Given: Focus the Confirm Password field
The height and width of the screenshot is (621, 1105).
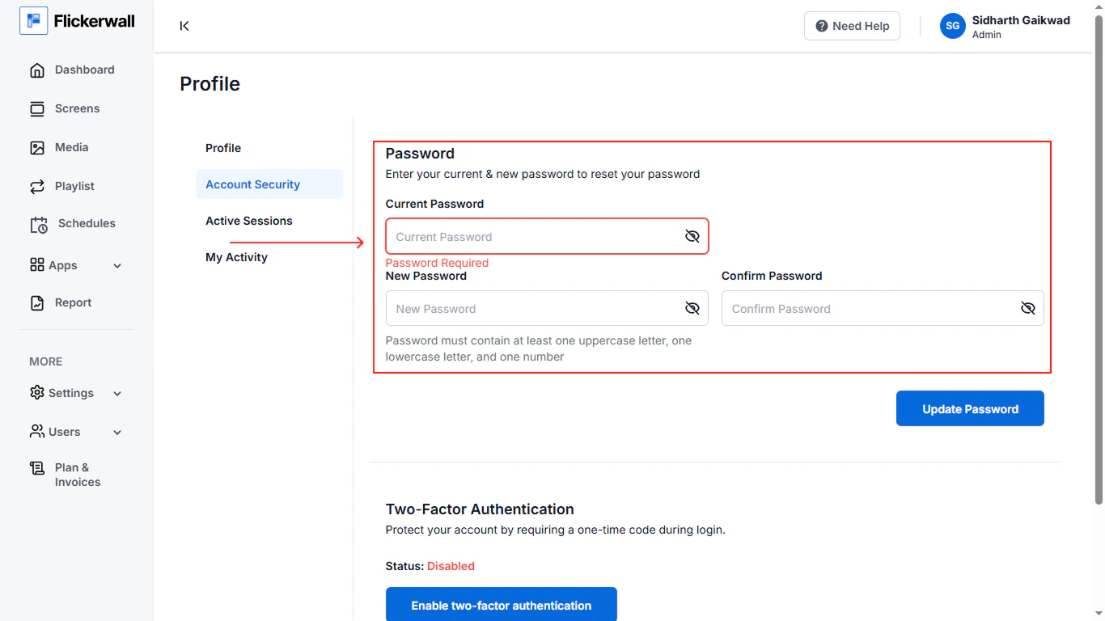Looking at the screenshot, I should (x=883, y=308).
